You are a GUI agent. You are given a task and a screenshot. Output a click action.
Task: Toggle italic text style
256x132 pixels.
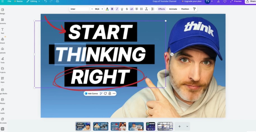click(117, 9)
